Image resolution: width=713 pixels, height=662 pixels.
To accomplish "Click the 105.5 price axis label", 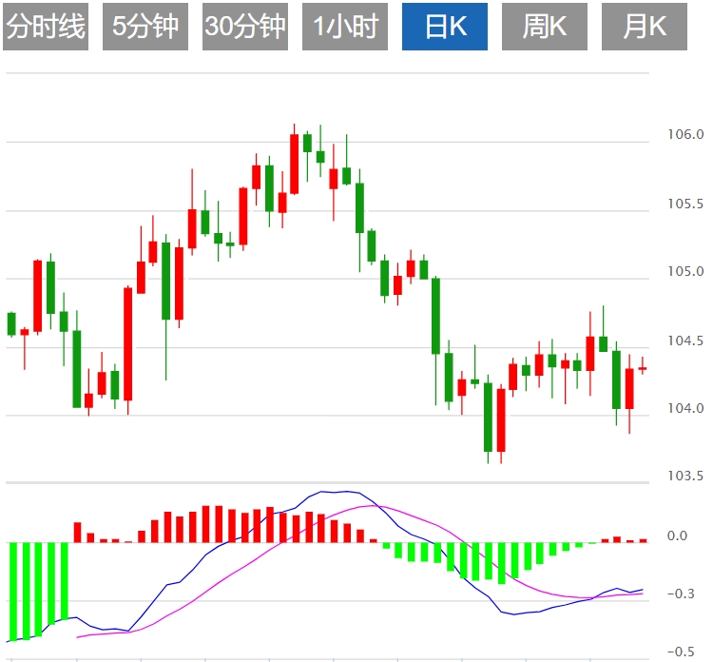I will (685, 204).
